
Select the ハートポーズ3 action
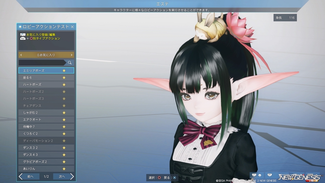tap(46, 98)
